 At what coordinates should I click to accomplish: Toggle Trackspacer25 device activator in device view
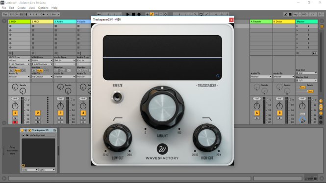[x=22, y=130]
